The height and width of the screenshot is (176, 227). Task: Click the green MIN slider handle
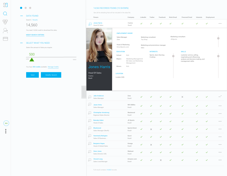(x=32, y=59)
